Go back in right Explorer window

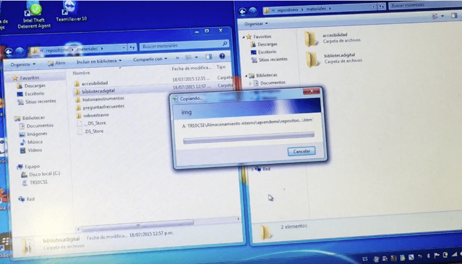(x=242, y=12)
